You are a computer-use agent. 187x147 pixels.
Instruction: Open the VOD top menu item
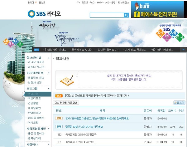108,3
